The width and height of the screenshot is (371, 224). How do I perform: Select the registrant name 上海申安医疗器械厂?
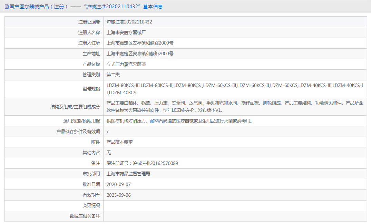[126, 32]
